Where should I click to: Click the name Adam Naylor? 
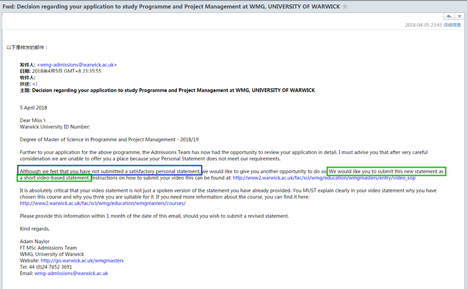click(x=34, y=241)
